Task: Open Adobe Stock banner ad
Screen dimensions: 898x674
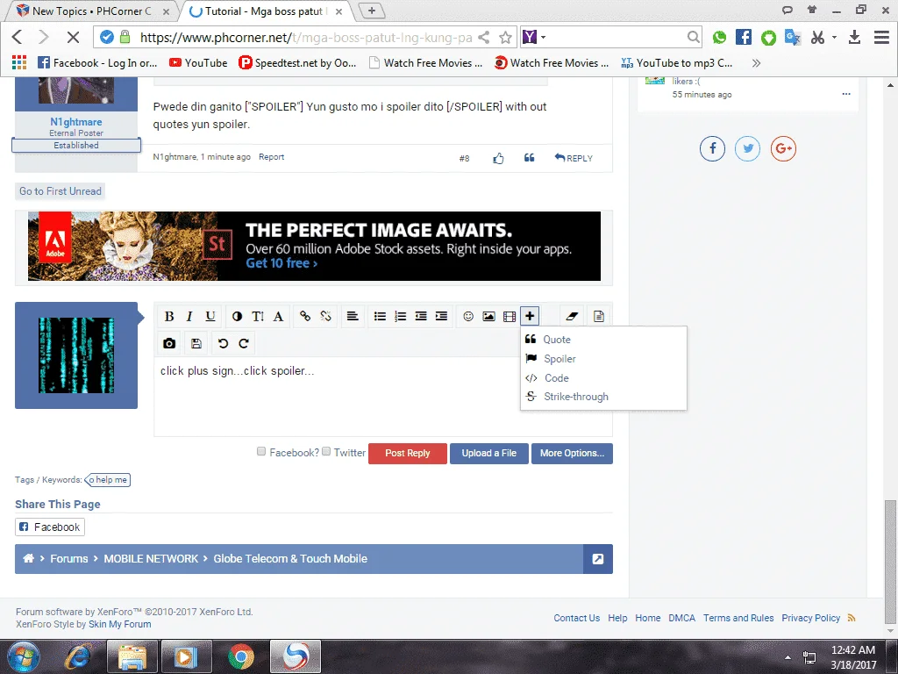Action: (315, 247)
